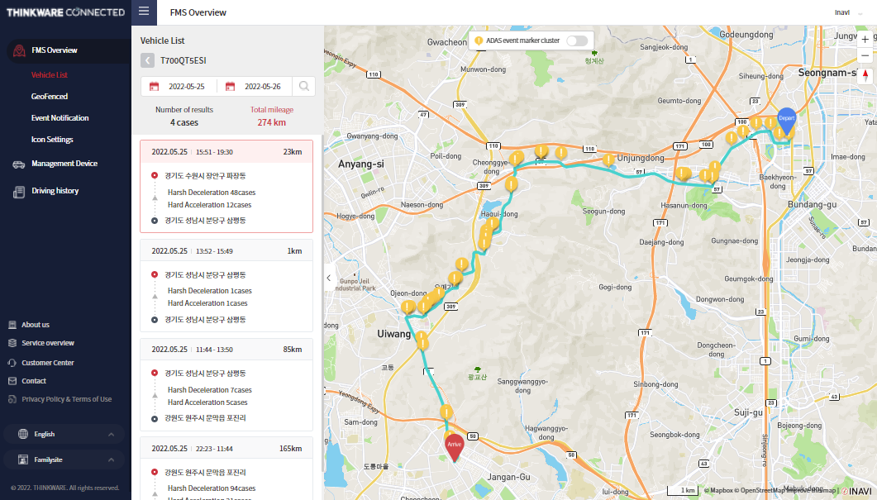The image size is (877, 500).
Task: Click the start date calendar icon
Action: pyautogui.click(x=154, y=86)
